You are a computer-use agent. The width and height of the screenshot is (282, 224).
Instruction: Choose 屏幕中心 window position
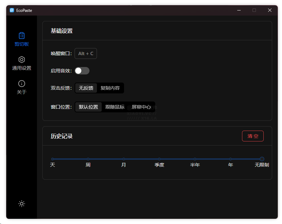[x=141, y=107]
